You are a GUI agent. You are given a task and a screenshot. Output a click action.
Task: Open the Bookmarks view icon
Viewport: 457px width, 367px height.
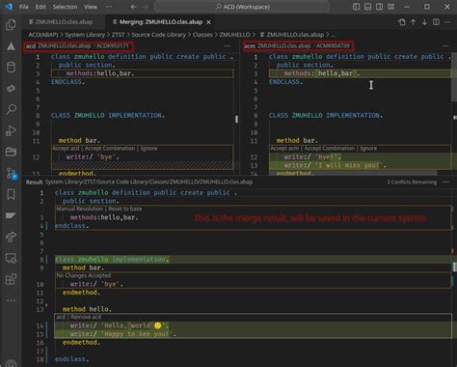[11, 194]
